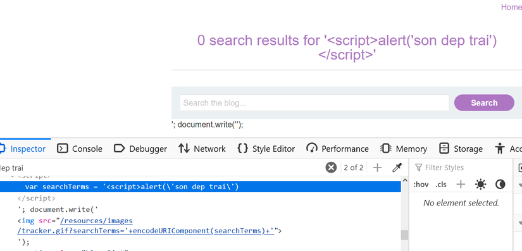Toggle the .cls classes panel
The height and width of the screenshot is (251, 522).
coord(441,185)
